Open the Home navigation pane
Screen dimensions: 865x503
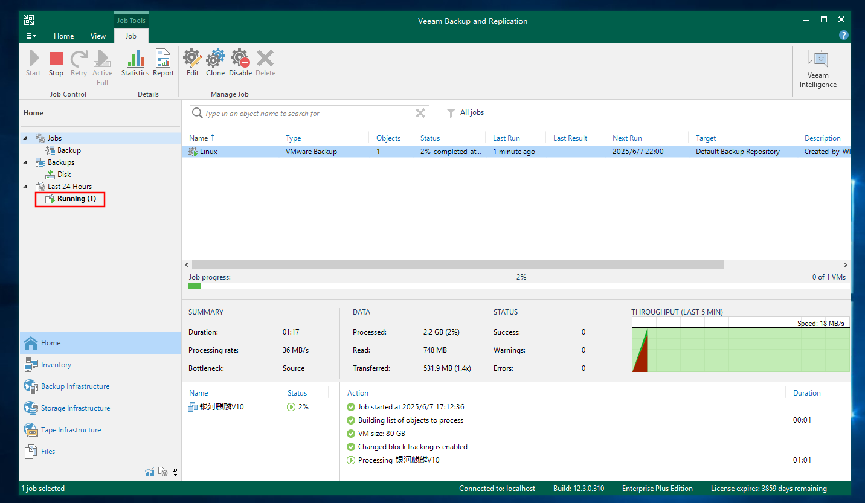pyautogui.click(x=100, y=343)
